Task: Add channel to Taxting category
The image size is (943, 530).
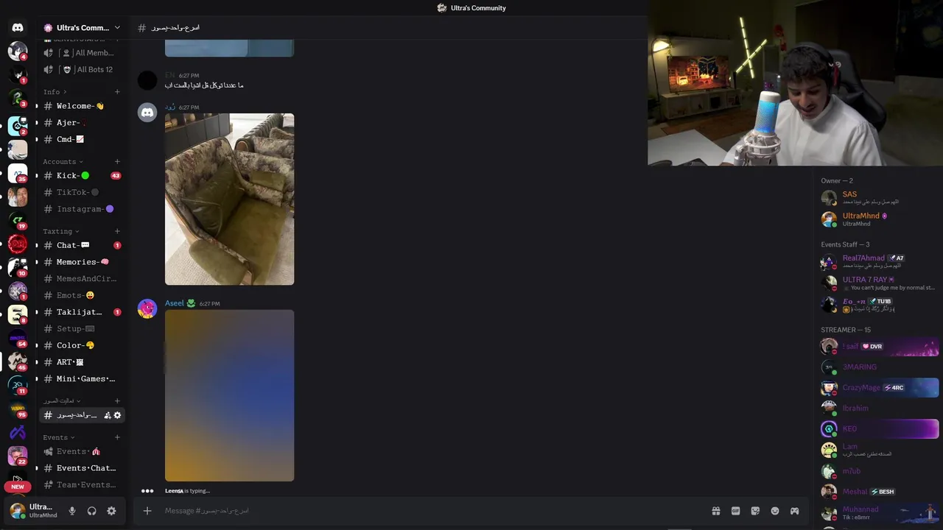Action: click(x=117, y=231)
